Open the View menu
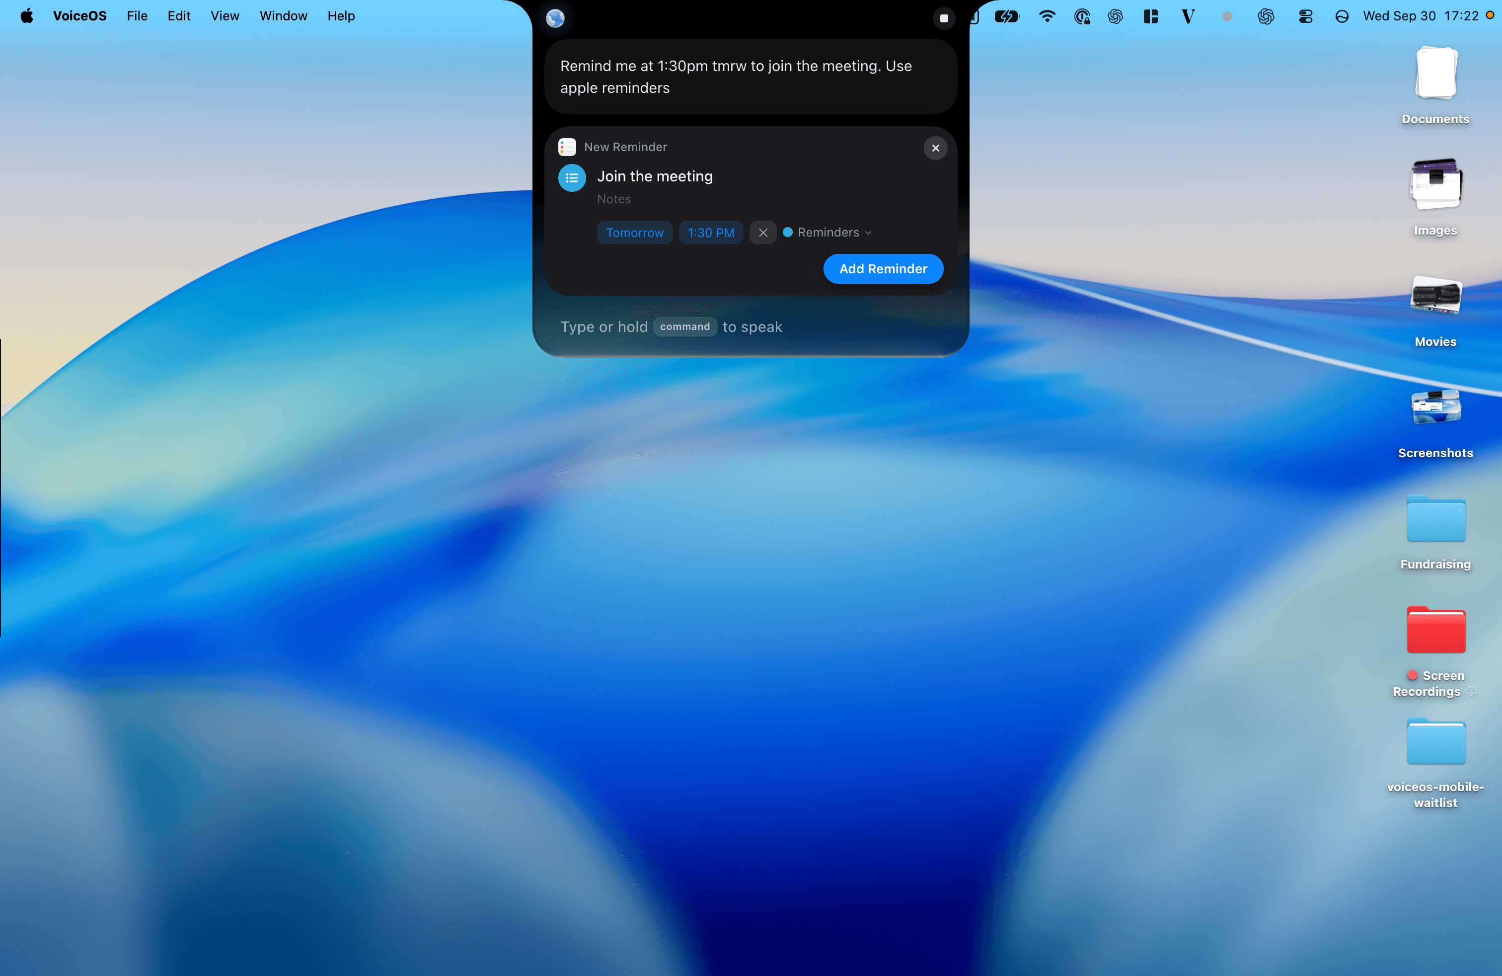 (x=225, y=16)
